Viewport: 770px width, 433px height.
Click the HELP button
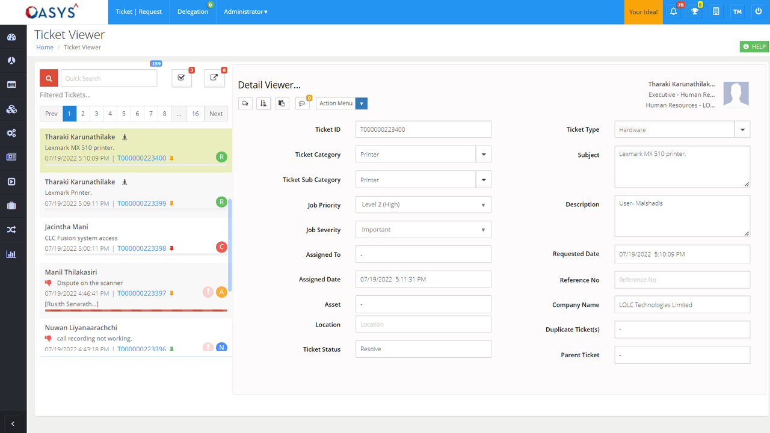point(754,46)
